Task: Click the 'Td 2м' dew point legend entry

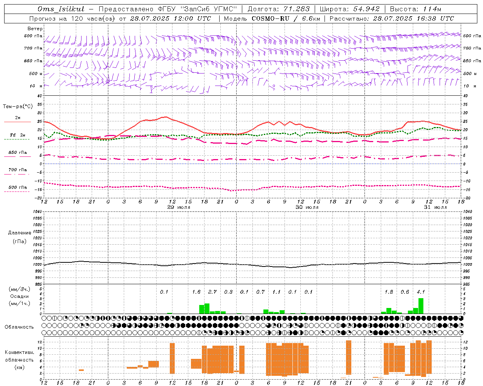Action: pos(17,135)
